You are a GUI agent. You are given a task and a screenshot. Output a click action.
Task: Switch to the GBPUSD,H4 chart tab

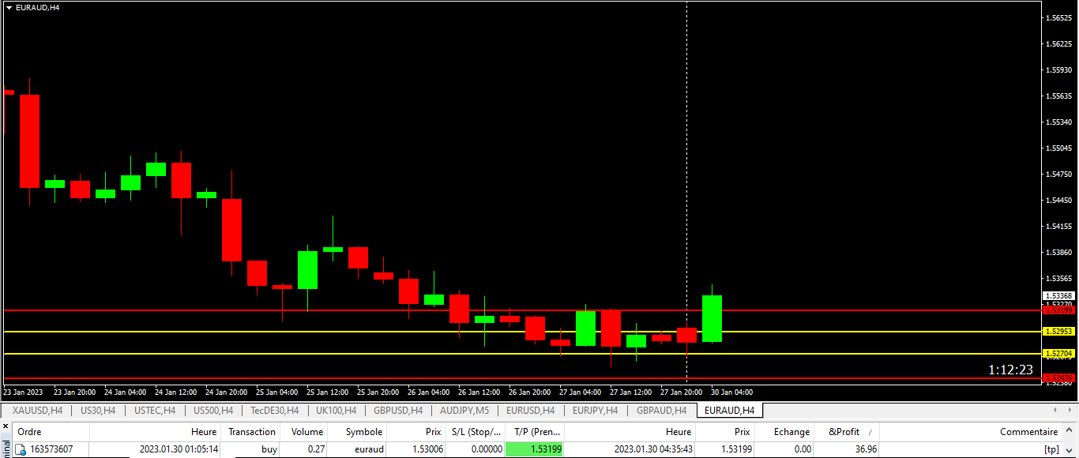coord(398,411)
